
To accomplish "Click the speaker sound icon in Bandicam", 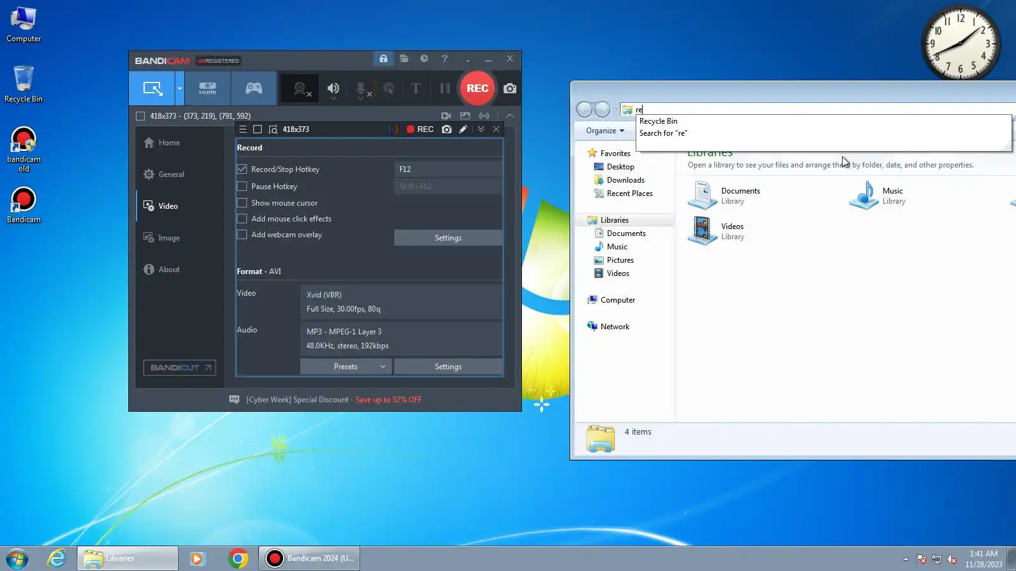I will (x=333, y=89).
